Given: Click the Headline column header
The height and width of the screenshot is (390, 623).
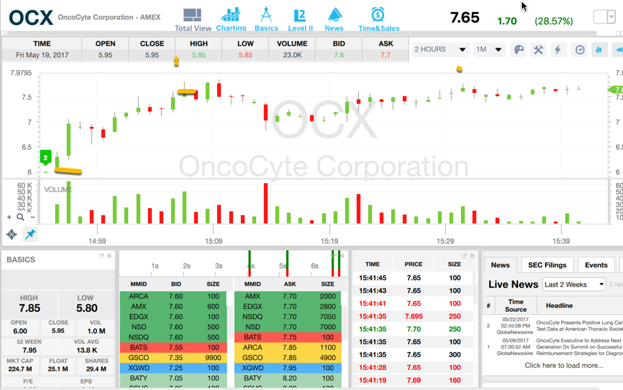Looking at the screenshot, I should click(559, 305).
